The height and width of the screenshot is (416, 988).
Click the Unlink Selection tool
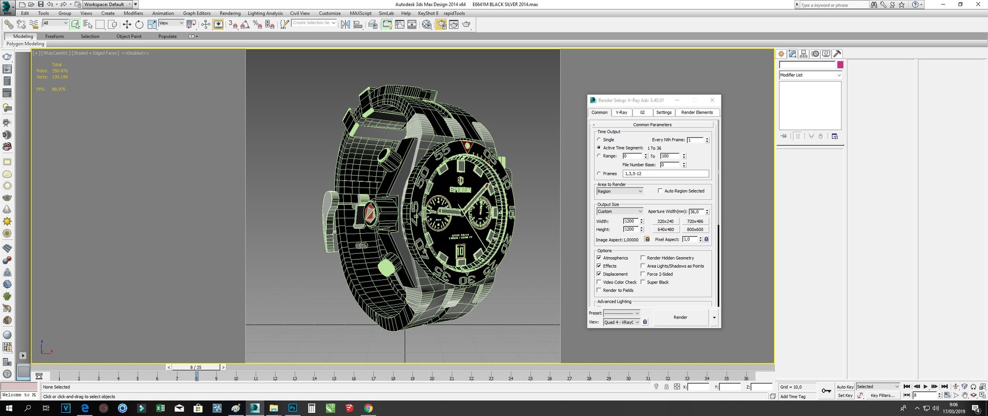tap(21, 24)
